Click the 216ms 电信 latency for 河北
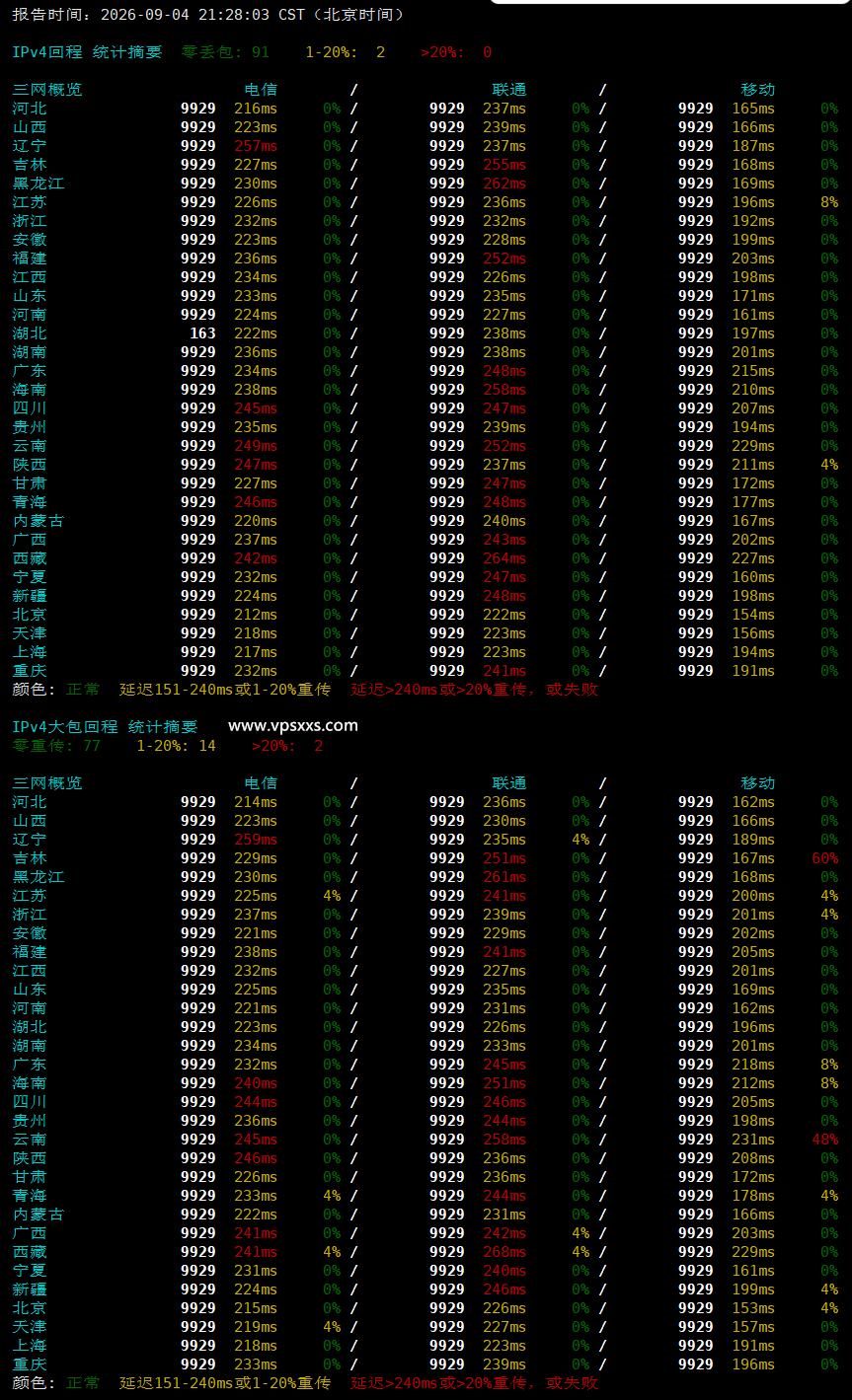The width and height of the screenshot is (852, 1400). [x=256, y=109]
